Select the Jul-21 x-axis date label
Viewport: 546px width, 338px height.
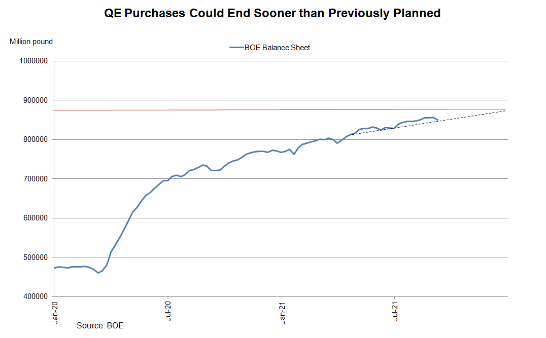(x=395, y=312)
